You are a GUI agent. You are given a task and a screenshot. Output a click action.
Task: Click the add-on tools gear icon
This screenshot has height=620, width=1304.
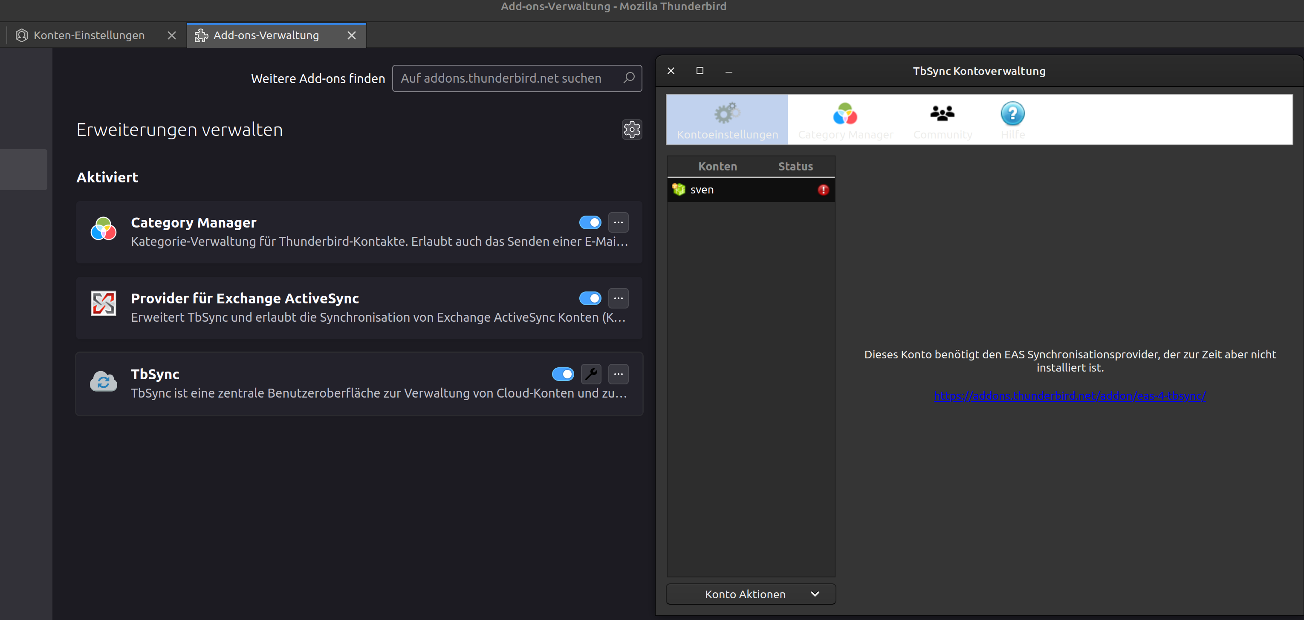[631, 130]
